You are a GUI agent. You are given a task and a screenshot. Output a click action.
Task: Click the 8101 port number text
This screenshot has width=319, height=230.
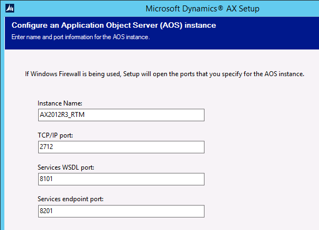(x=46, y=179)
